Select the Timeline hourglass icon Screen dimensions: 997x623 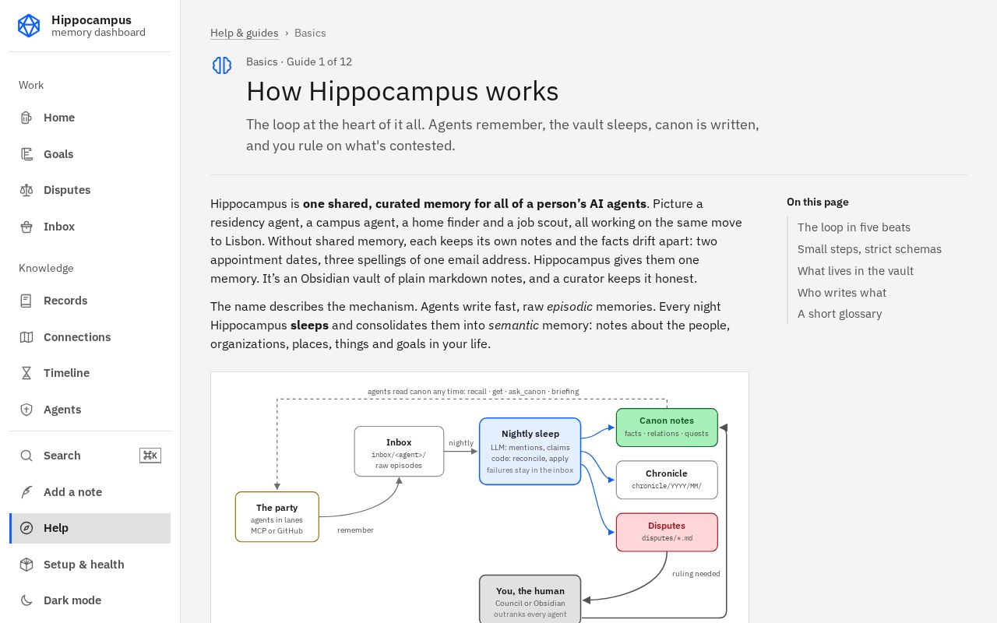(26, 373)
